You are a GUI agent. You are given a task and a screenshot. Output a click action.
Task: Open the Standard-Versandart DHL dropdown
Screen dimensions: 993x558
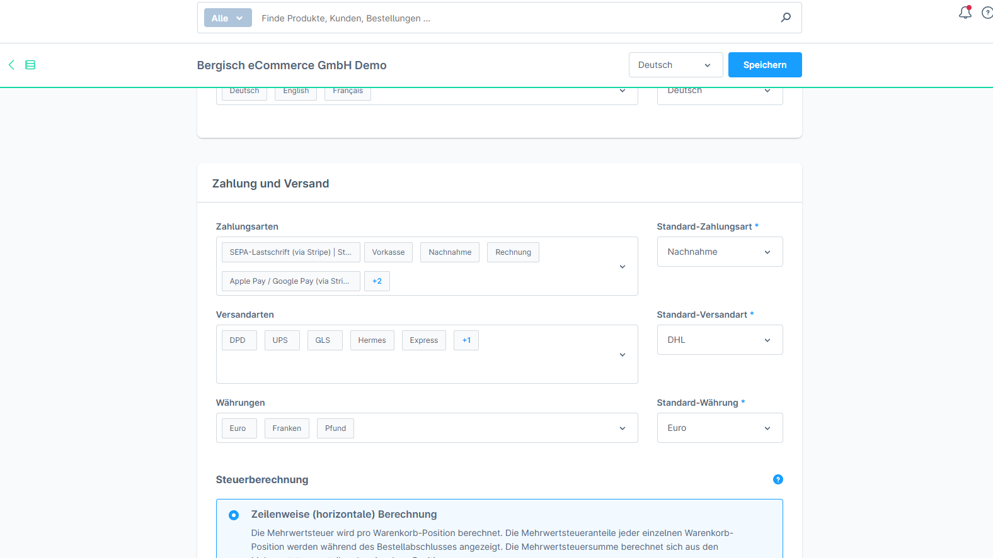pyautogui.click(x=720, y=340)
